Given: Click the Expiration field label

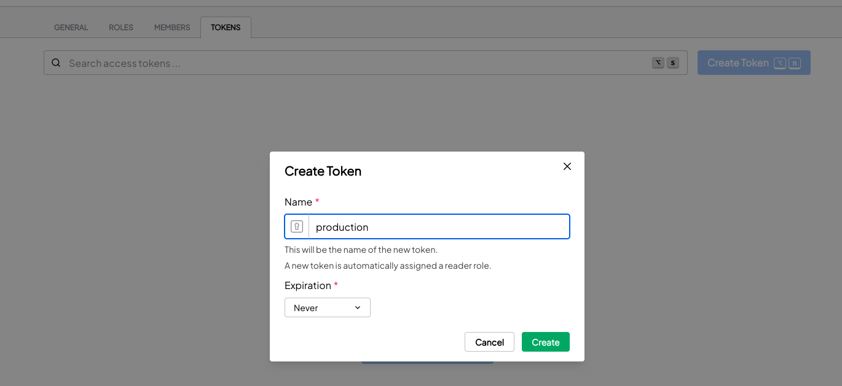Looking at the screenshot, I should [x=311, y=285].
